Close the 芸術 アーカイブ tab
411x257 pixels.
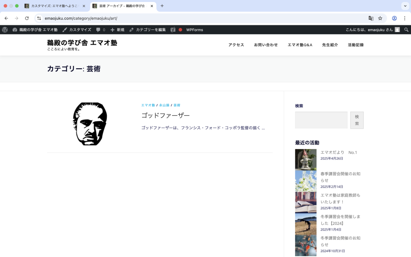[152, 6]
